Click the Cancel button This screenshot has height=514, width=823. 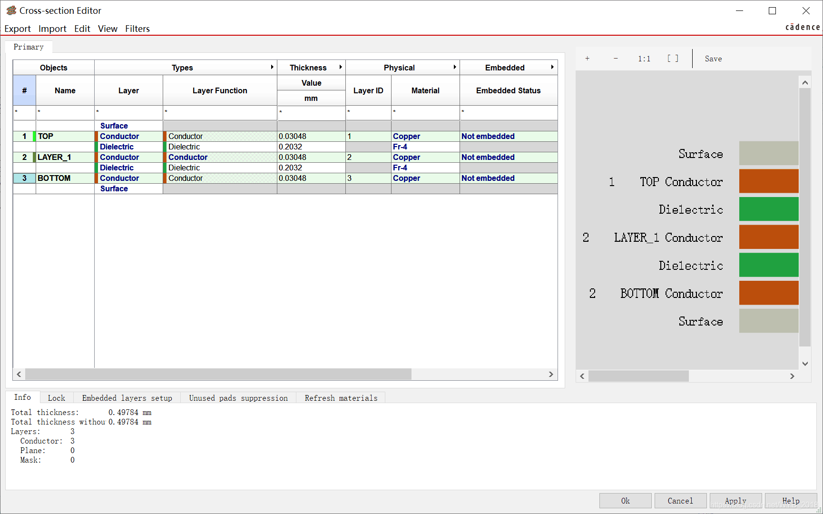point(680,501)
